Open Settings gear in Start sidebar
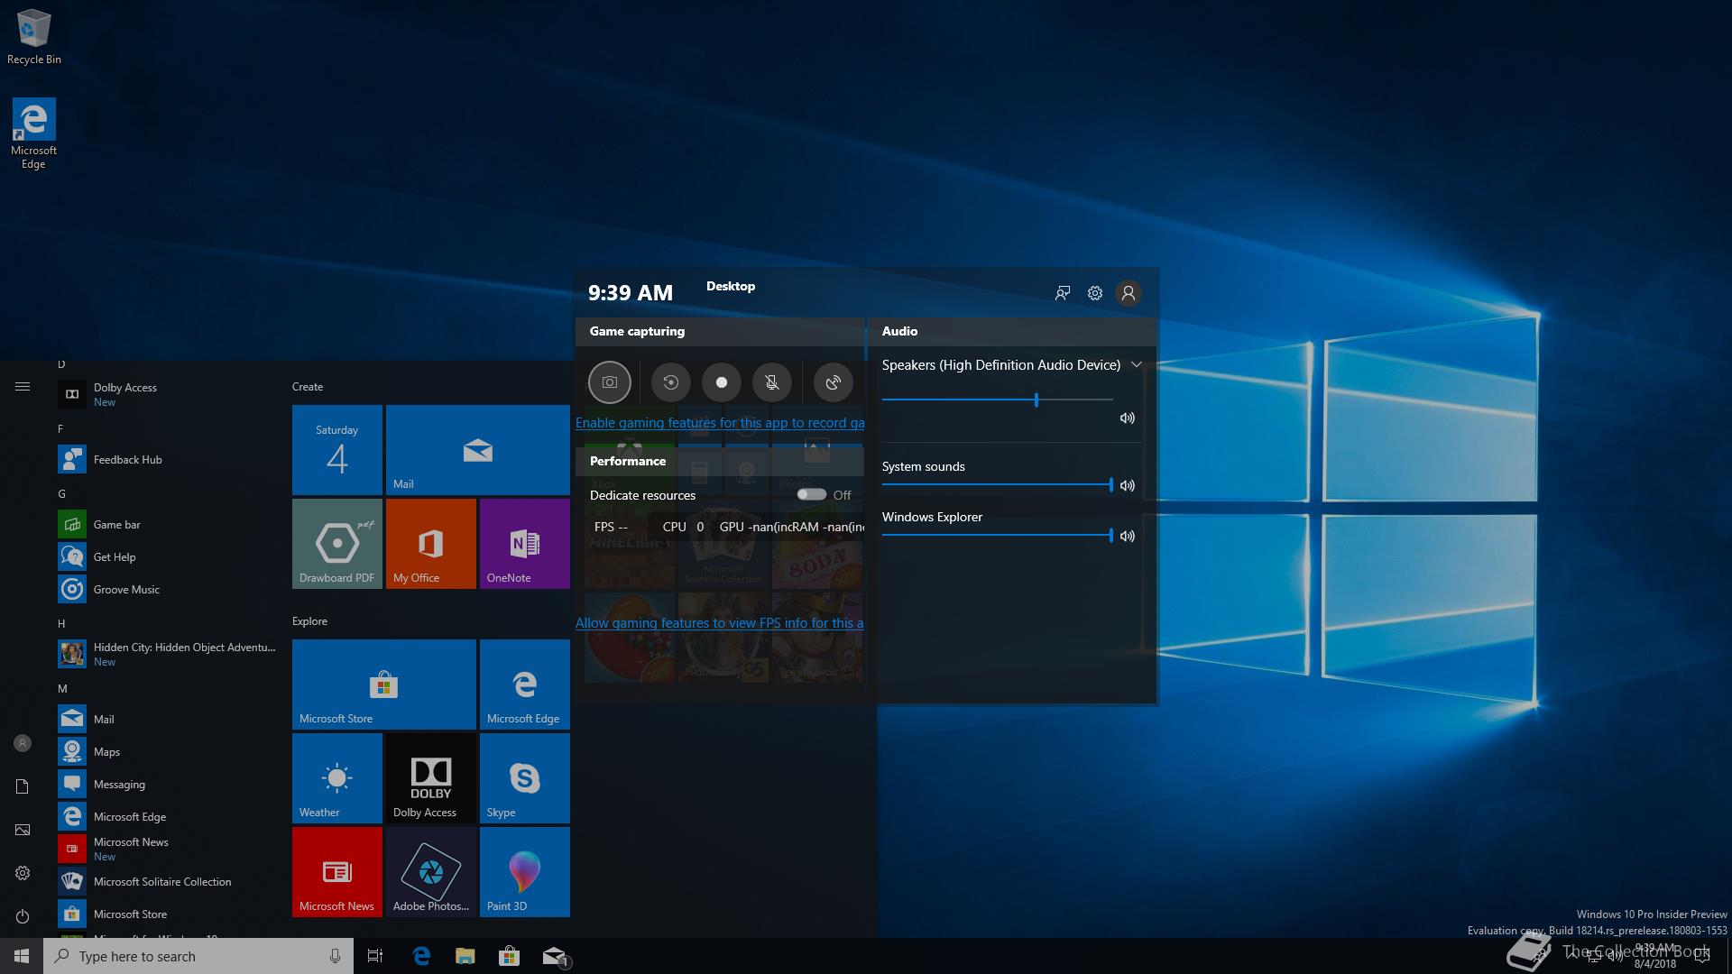This screenshot has width=1732, height=974. (x=23, y=873)
